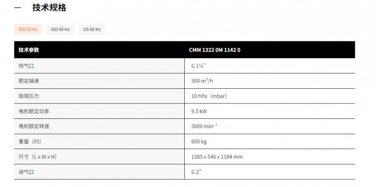Select the 进气口 row label
Image resolution: width=376 pixels, height=187 pixels.
[26, 172]
